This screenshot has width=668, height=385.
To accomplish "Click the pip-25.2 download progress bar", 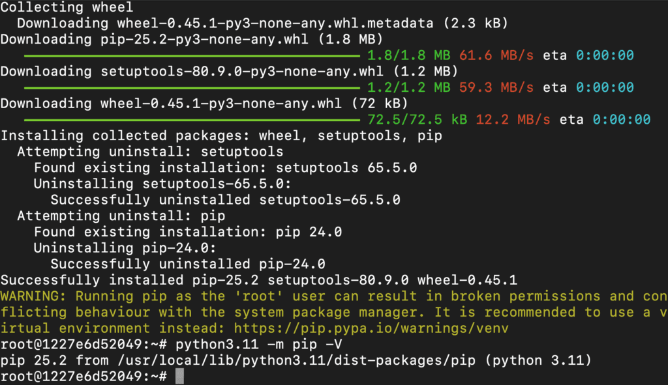I will coord(191,55).
